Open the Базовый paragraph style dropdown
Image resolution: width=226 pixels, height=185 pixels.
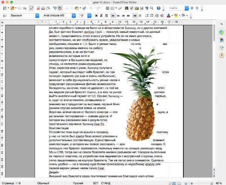(x=37, y=15)
